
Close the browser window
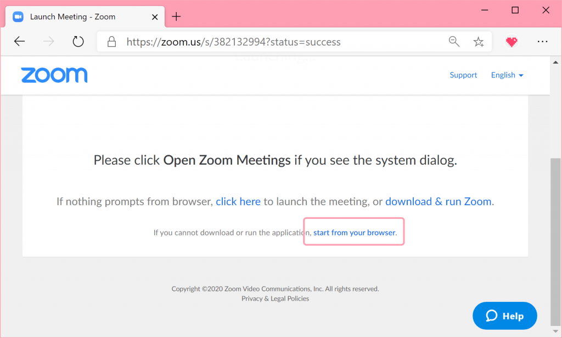(546, 10)
